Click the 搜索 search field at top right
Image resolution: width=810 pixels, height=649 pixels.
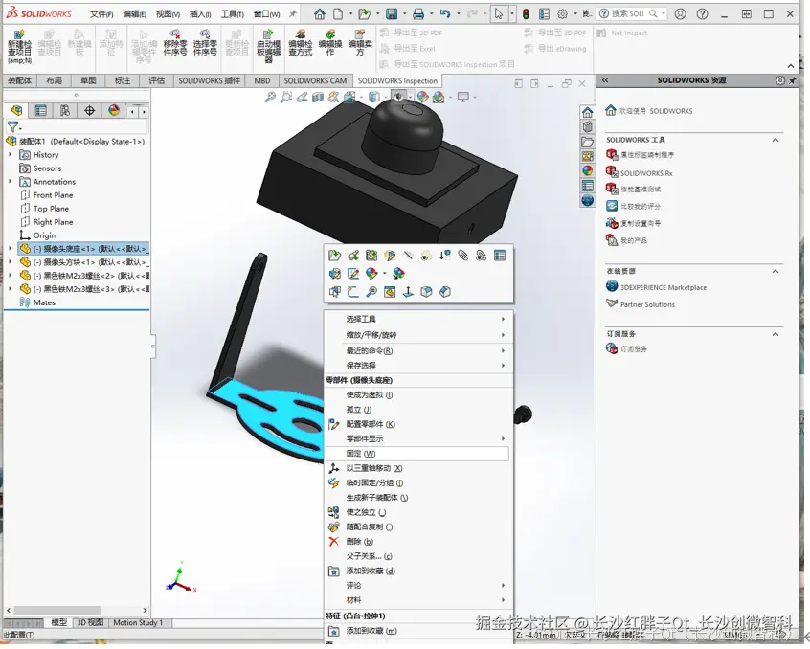coord(632,14)
